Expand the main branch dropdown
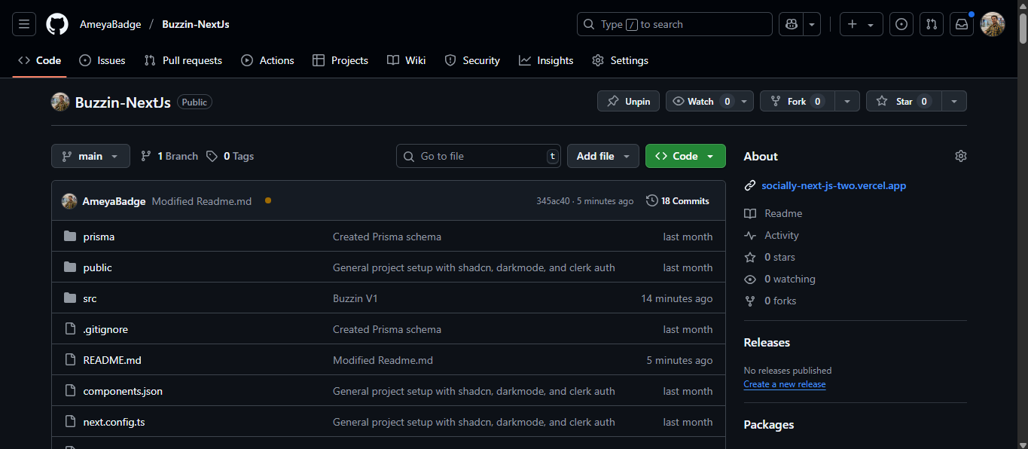The width and height of the screenshot is (1028, 449). click(x=90, y=156)
